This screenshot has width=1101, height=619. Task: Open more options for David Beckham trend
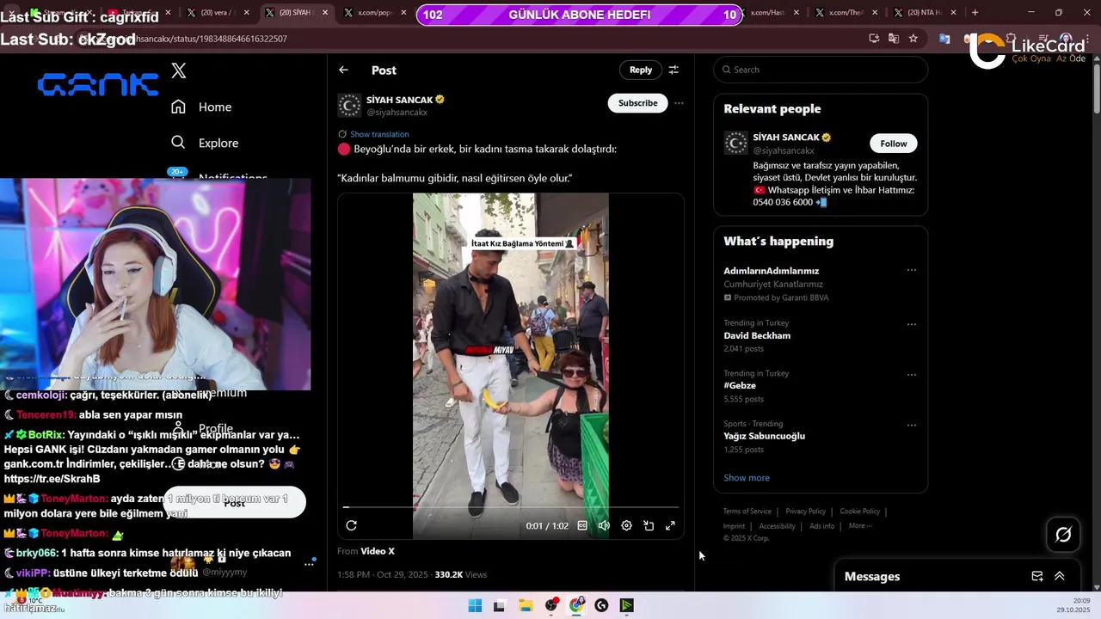[912, 324]
